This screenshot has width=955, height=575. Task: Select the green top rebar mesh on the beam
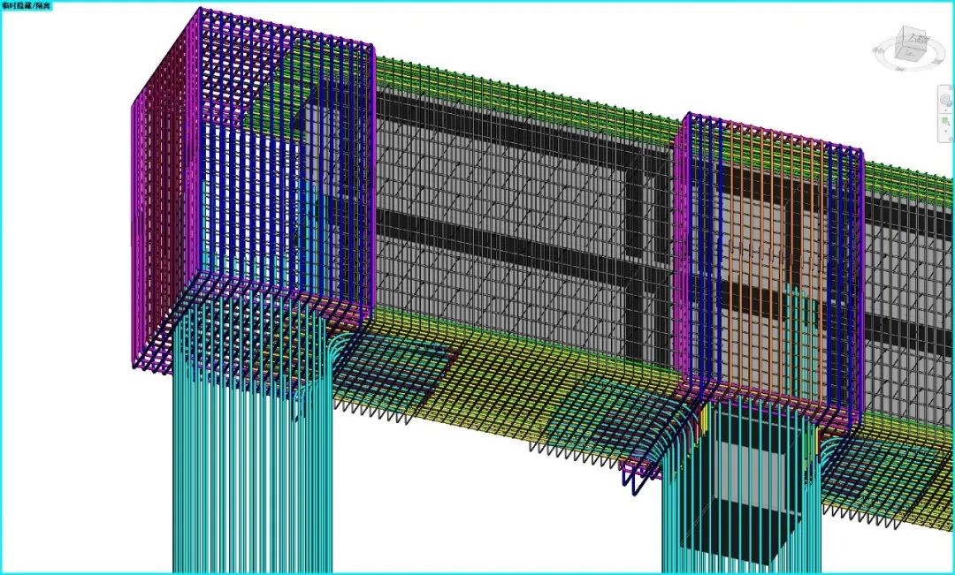531,97
